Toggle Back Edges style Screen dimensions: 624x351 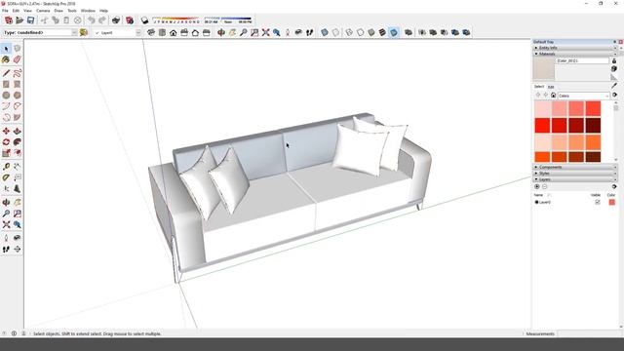(x=335, y=32)
